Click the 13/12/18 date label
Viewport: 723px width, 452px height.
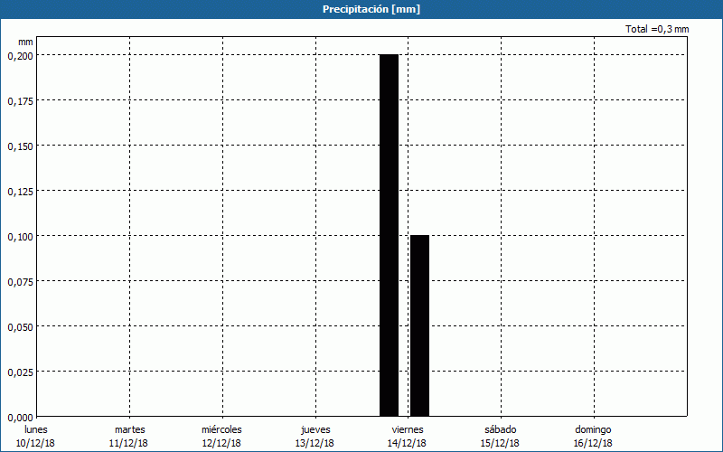click(x=315, y=443)
